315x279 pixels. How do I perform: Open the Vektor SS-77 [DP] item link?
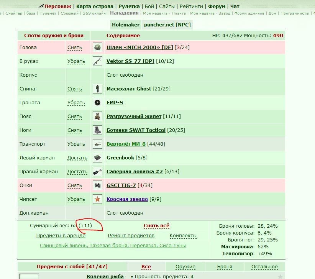click(130, 61)
